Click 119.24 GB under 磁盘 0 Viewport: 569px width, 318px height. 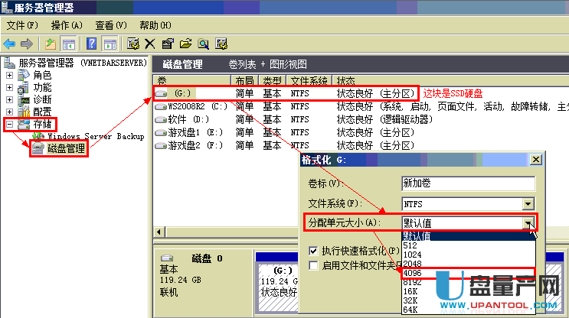click(x=181, y=280)
